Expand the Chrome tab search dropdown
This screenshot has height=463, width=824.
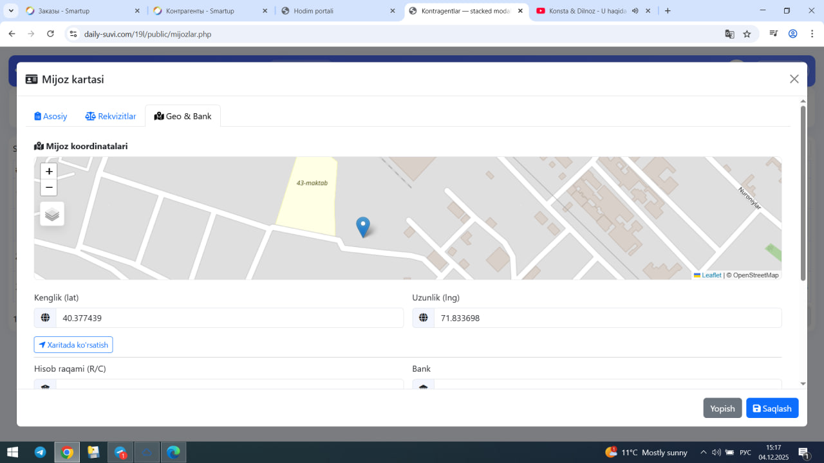tap(12, 11)
